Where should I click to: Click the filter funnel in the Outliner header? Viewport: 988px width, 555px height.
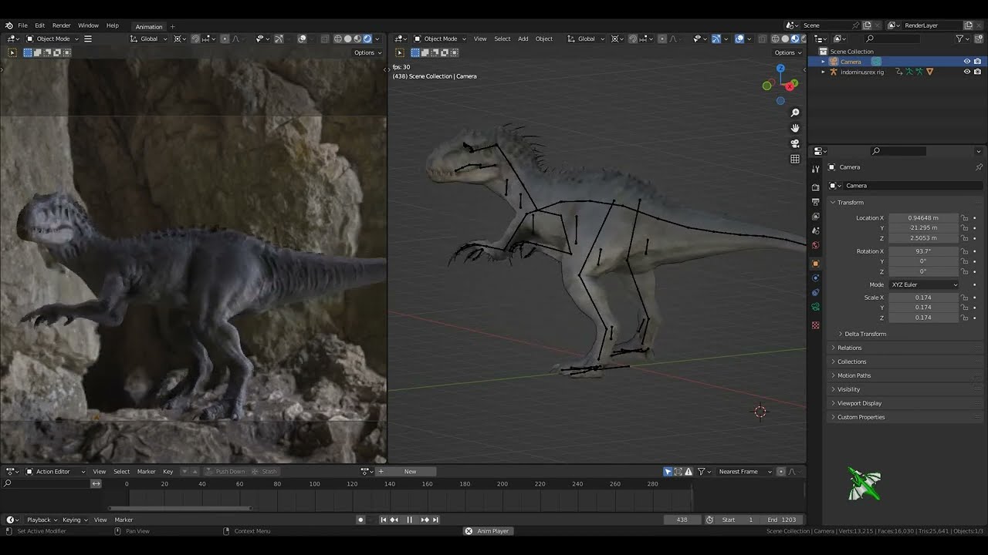959,39
